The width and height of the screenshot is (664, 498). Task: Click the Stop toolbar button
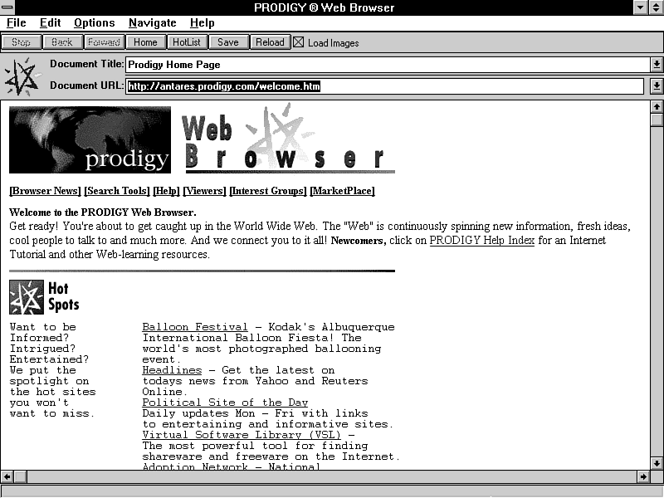point(21,42)
